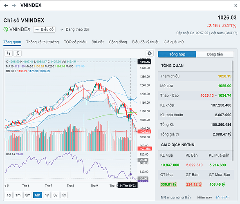Click the MA10 legend value 1121.89
Viewport: 240px width, 204px height.
(x=20, y=66)
